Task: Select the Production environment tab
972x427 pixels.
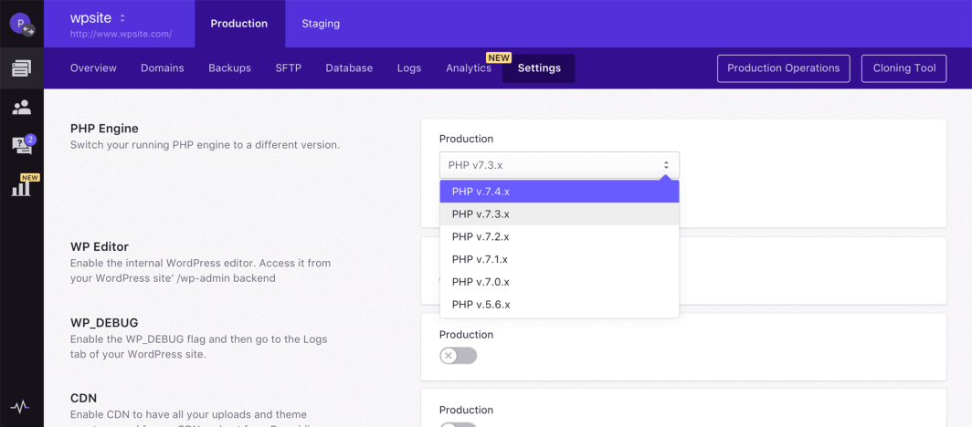Action: pyautogui.click(x=239, y=24)
